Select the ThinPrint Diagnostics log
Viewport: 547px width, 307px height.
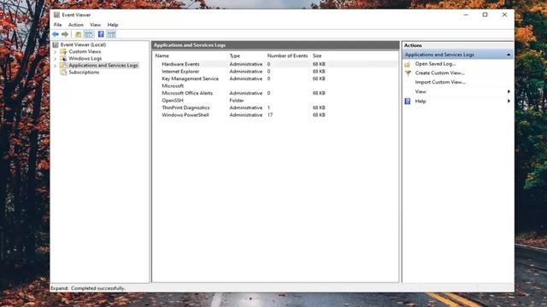point(275,107)
